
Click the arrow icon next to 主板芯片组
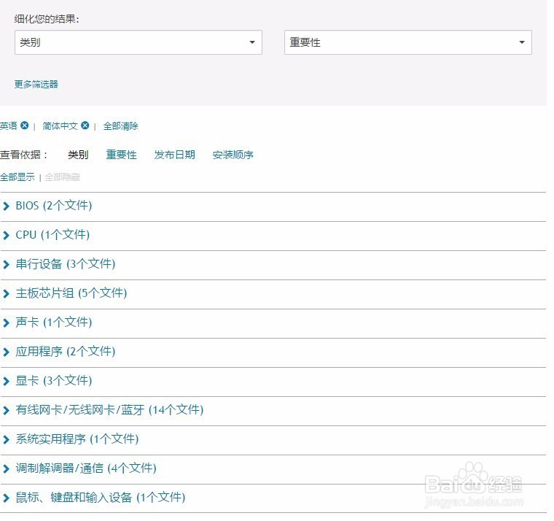point(7,294)
